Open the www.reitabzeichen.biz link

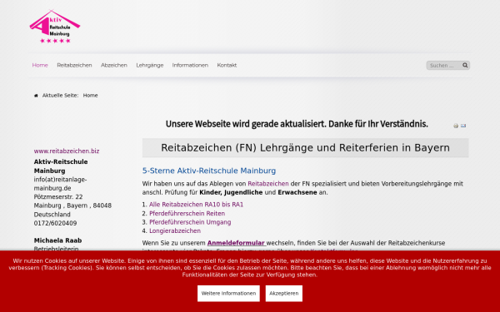(x=67, y=151)
